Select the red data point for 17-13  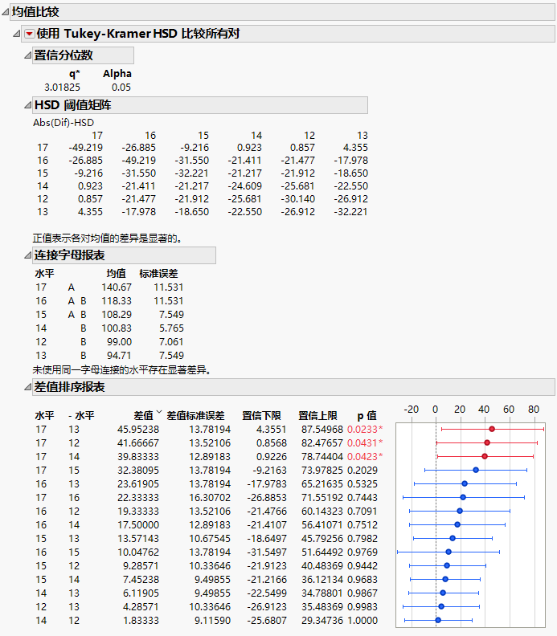pyautogui.click(x=492, y=429)
